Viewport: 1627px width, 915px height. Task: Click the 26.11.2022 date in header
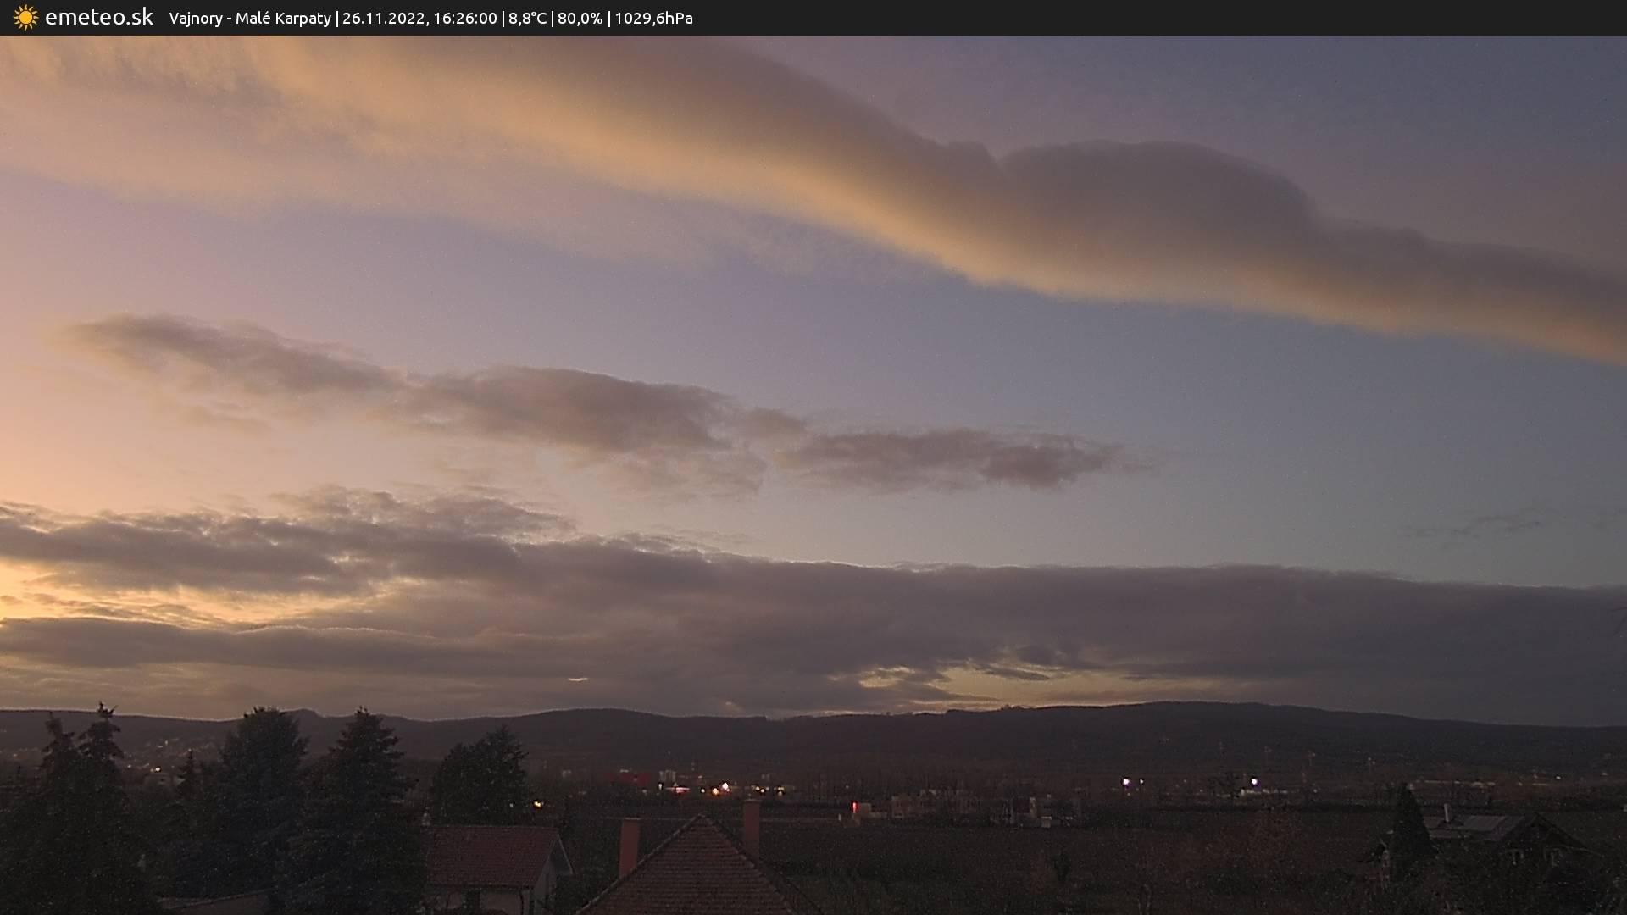[383, 19]
